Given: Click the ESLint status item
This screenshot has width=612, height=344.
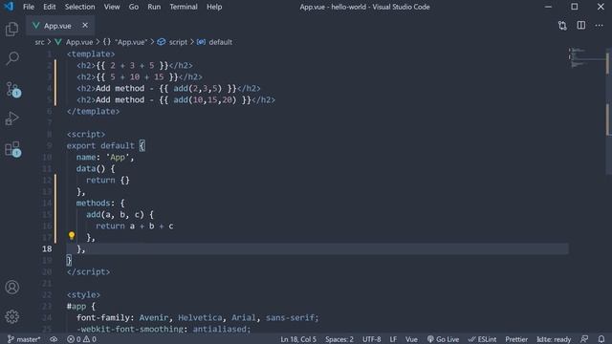Looking at the screenshot, I should 482,339.
